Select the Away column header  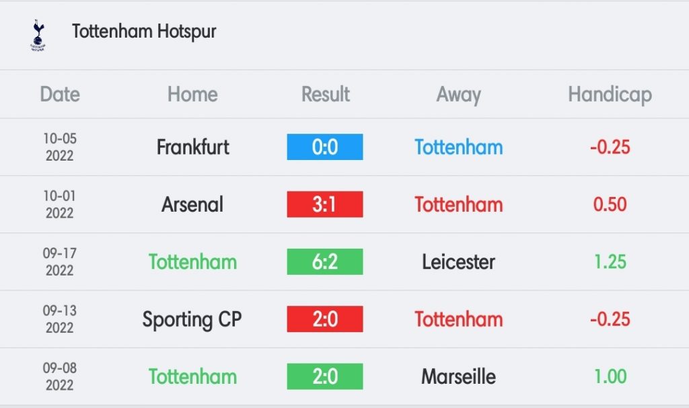point(458,94)
